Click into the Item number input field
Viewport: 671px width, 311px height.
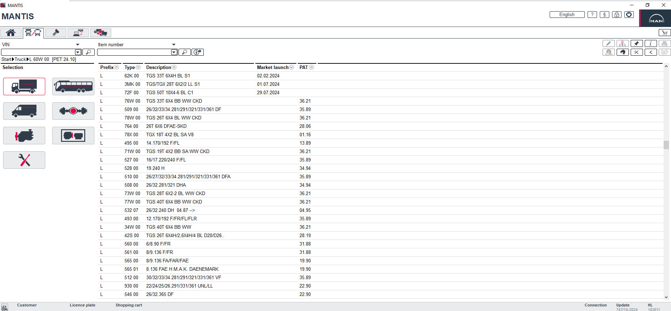point(134,52)
